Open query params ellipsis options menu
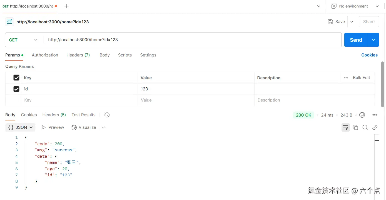The width and height of the screenshot is (386, 200). [346, 78]
